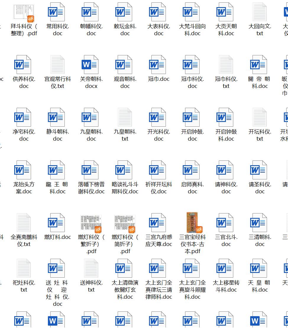Click the 燃灯科仪（简折子）.pdf thumbnail

[x=125, y=224]
